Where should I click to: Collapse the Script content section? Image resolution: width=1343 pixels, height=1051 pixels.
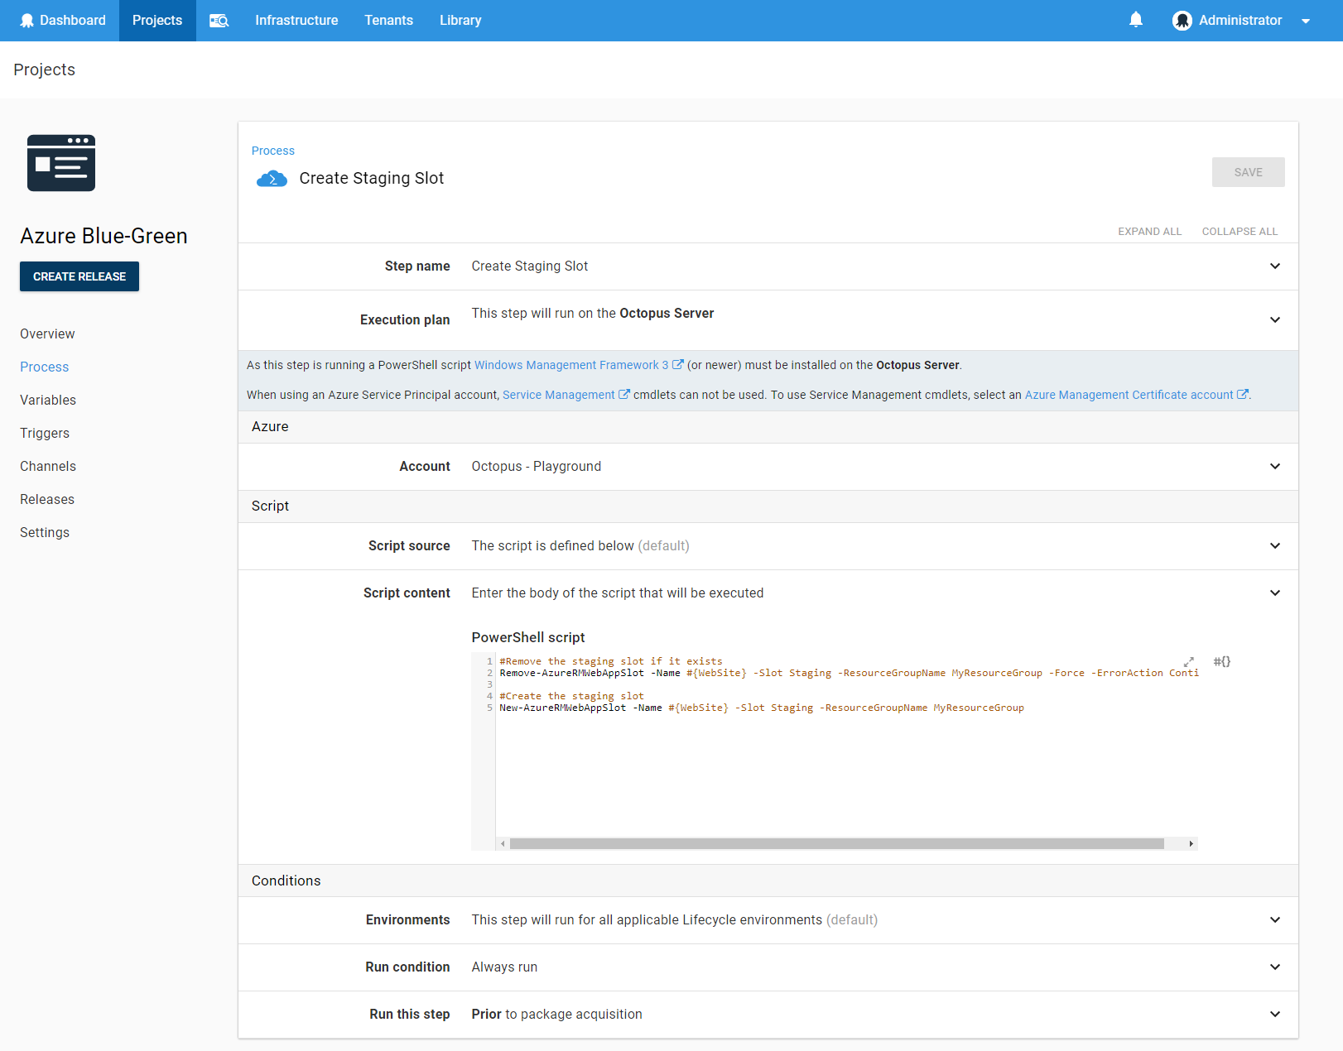1275,593
